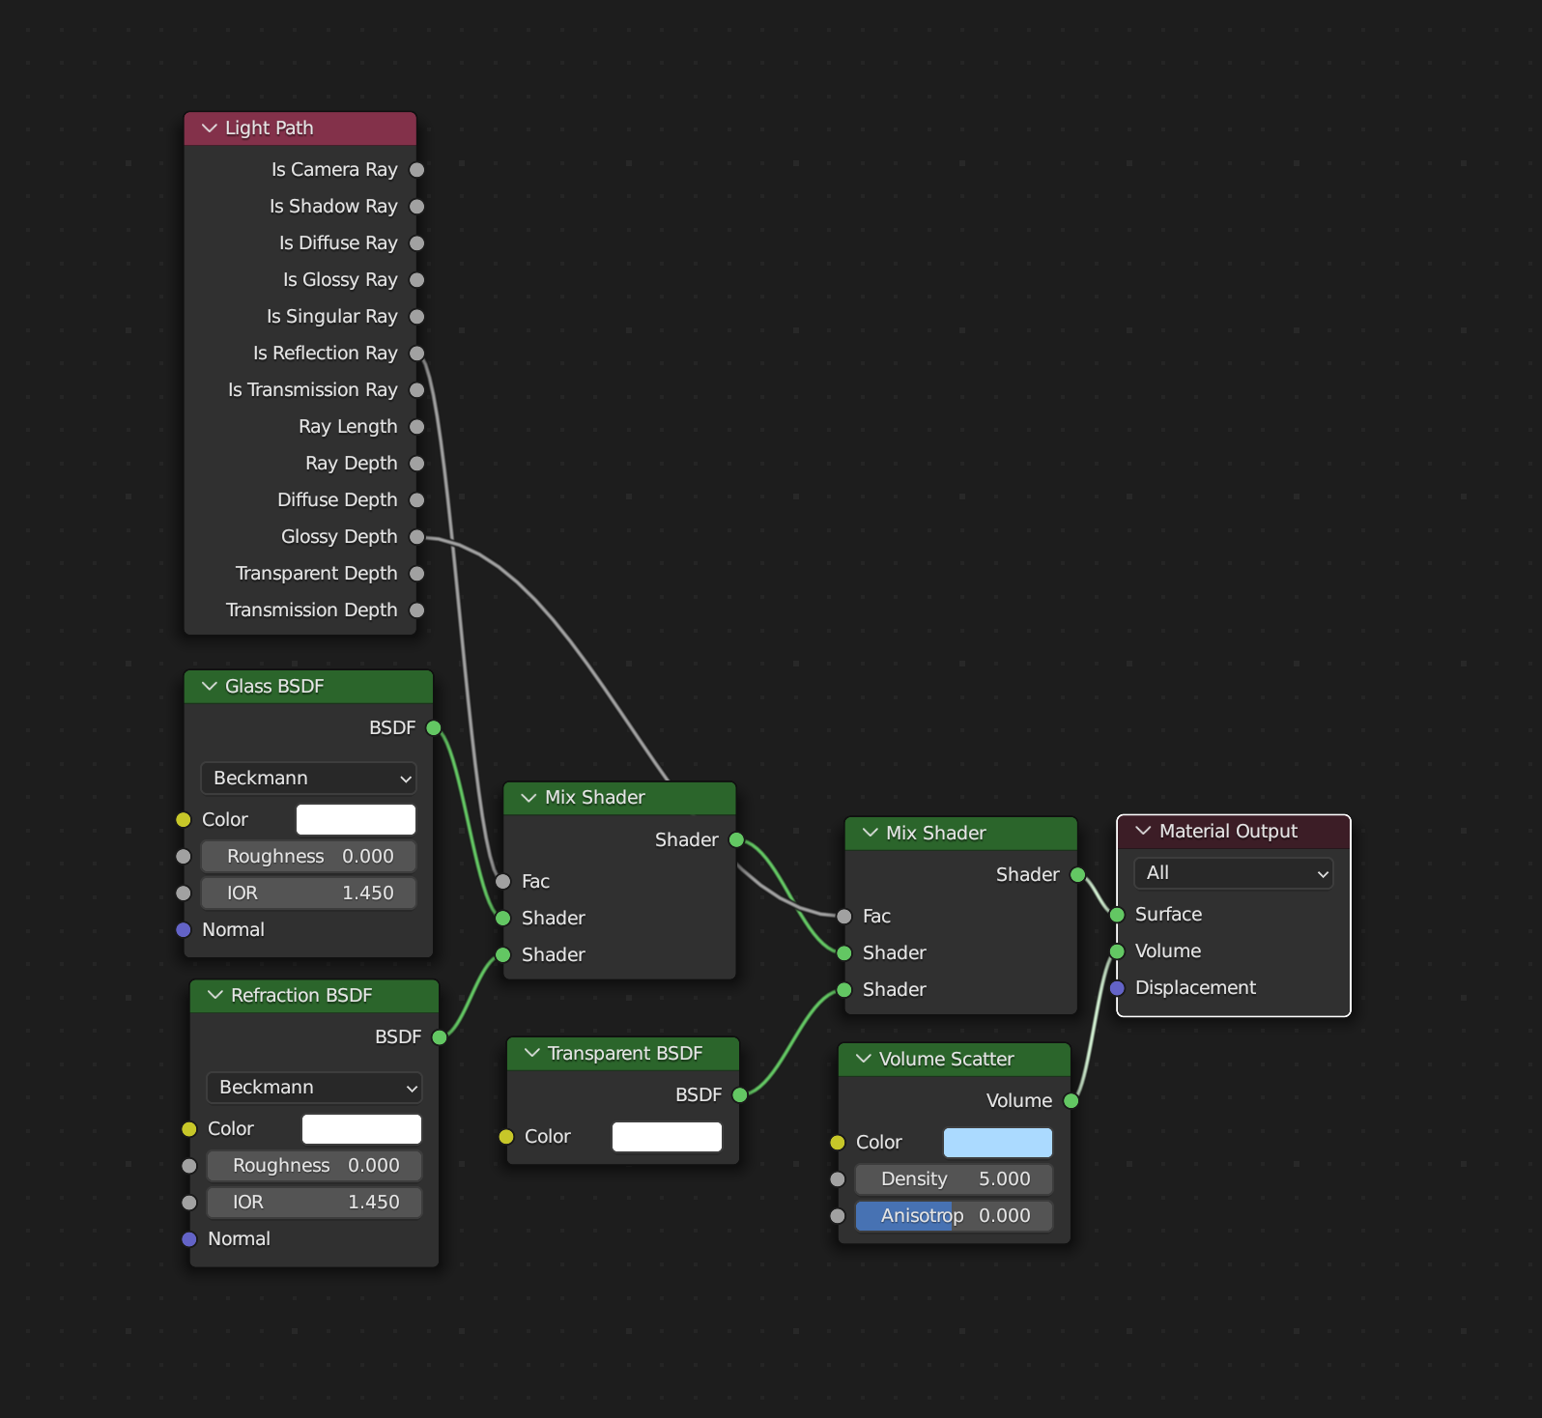The image size is (1542, 1418).
Task: Click the Is Camera Ray output socket
Action: [x=417, y=170]
